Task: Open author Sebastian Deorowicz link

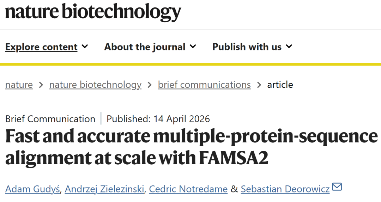Action: [285, 189]
